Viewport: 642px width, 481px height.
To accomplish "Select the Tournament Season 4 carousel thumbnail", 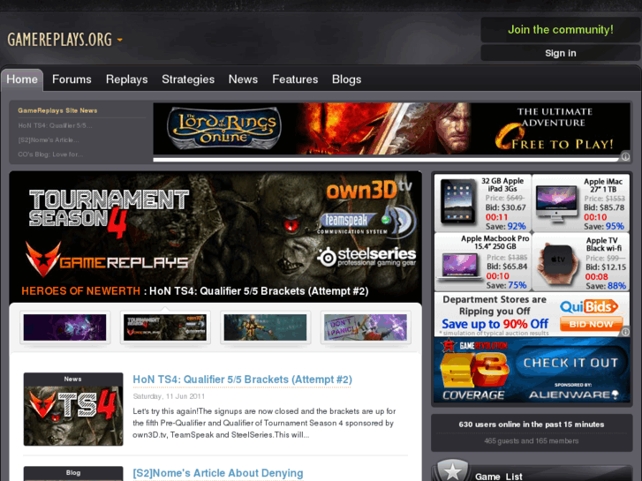I will pos(165,327).
